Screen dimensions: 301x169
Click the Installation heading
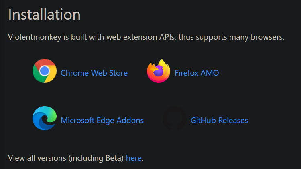(x=44, y=14)
